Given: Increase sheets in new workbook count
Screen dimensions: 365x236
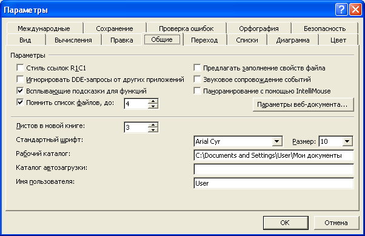Looking at the screenshot, I should (153, 124).
